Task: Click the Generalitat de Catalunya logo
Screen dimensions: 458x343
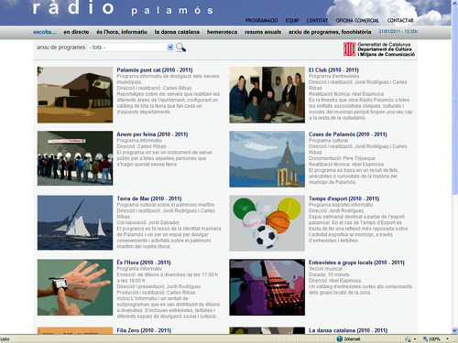Action: 379,49
